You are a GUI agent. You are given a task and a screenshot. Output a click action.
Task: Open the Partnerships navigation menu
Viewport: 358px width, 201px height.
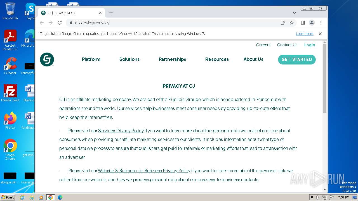(x=172, y=59)
